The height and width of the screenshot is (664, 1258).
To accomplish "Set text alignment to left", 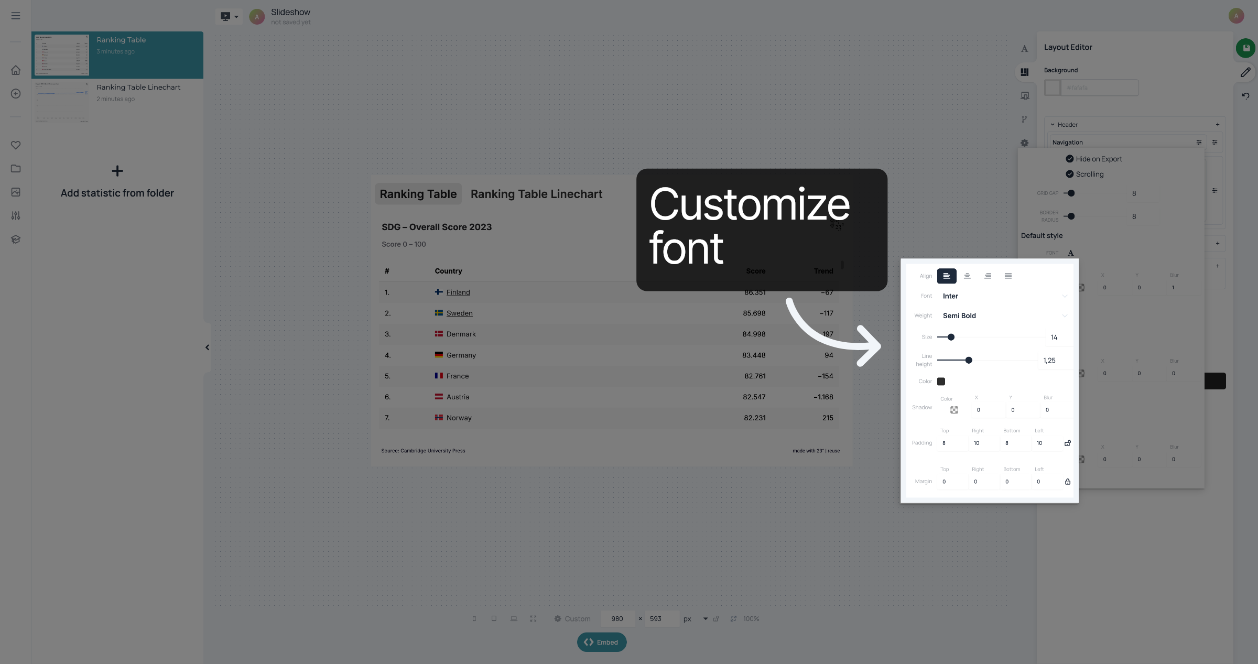I will pos(947,276).
